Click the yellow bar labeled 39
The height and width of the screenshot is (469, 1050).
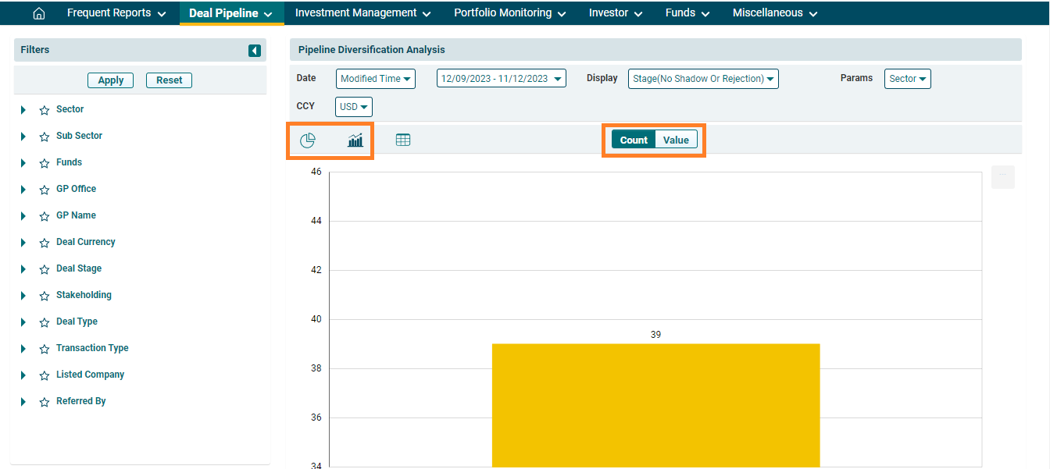[655, 404]
